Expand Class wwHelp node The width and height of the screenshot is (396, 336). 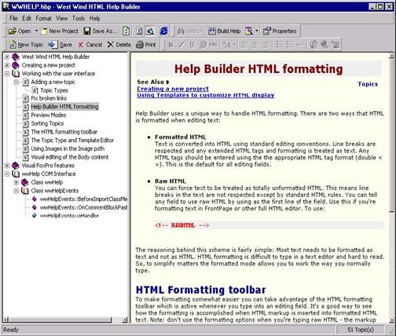pos(16,182)
